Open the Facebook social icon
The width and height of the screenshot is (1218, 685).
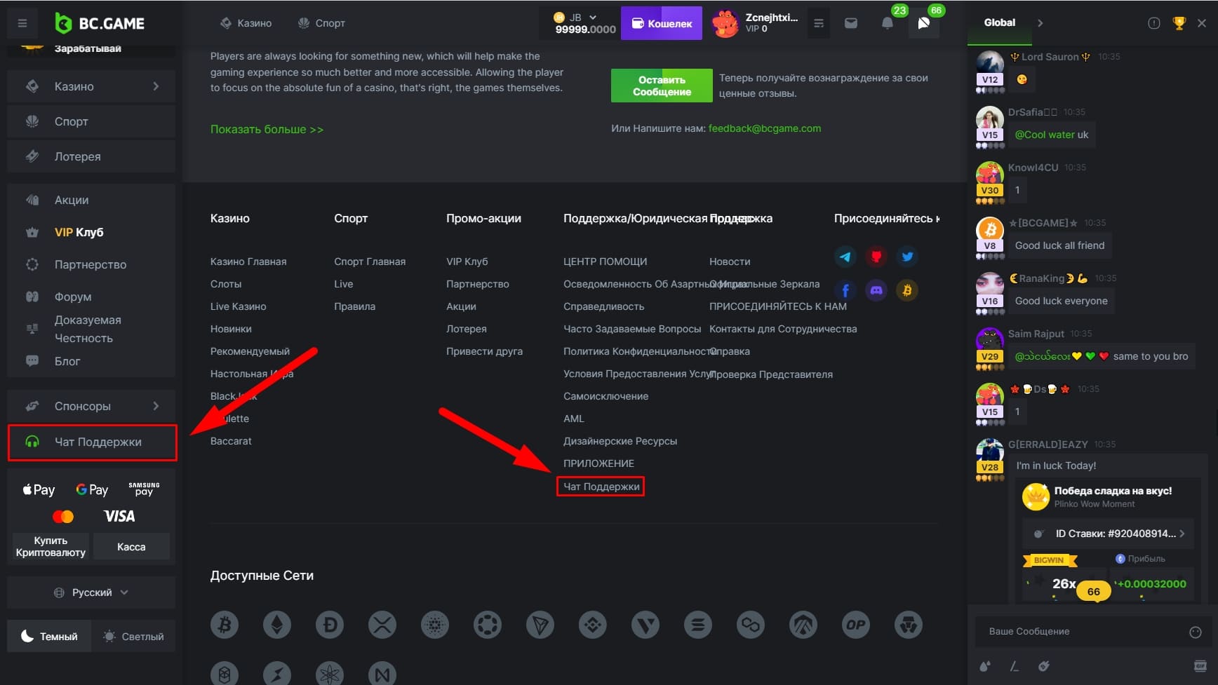click(x=845, y=290)
